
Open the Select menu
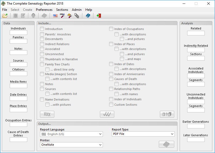15,10
